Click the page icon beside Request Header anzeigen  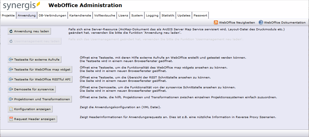coord(11,119)
